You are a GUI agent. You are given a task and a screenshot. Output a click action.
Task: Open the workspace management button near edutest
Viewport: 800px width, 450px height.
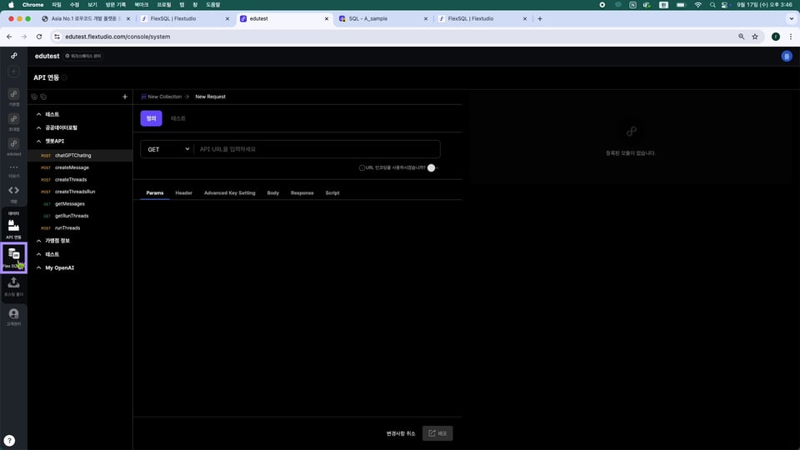click(x=83, y=56)
